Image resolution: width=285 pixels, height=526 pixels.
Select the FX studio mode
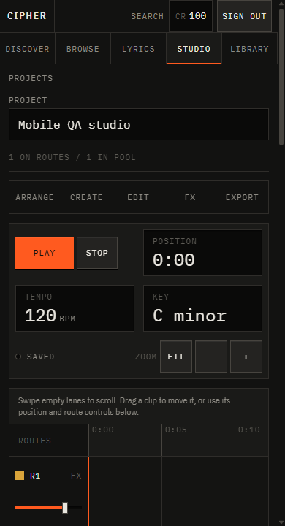[x=190, y=197]
